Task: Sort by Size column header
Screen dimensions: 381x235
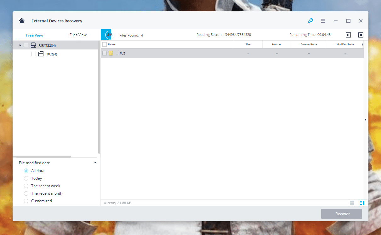Action: click(x=248, y=44)
